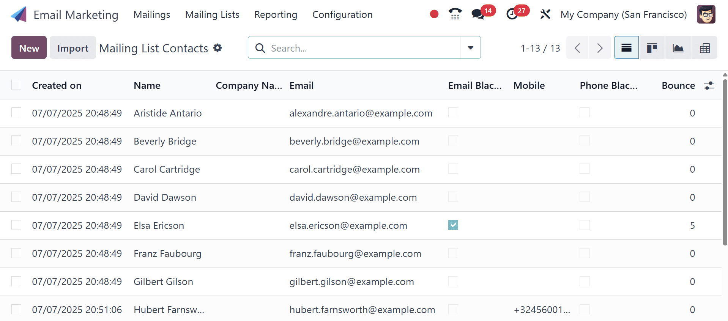Toggle Aristide Antario's email blacklist checkbox
This screenshot has width=728, height=321.
[x=453, y=112]
